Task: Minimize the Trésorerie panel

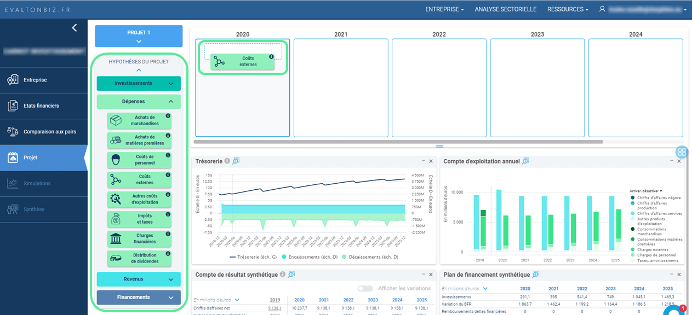Action: click(x=424, y=161)
